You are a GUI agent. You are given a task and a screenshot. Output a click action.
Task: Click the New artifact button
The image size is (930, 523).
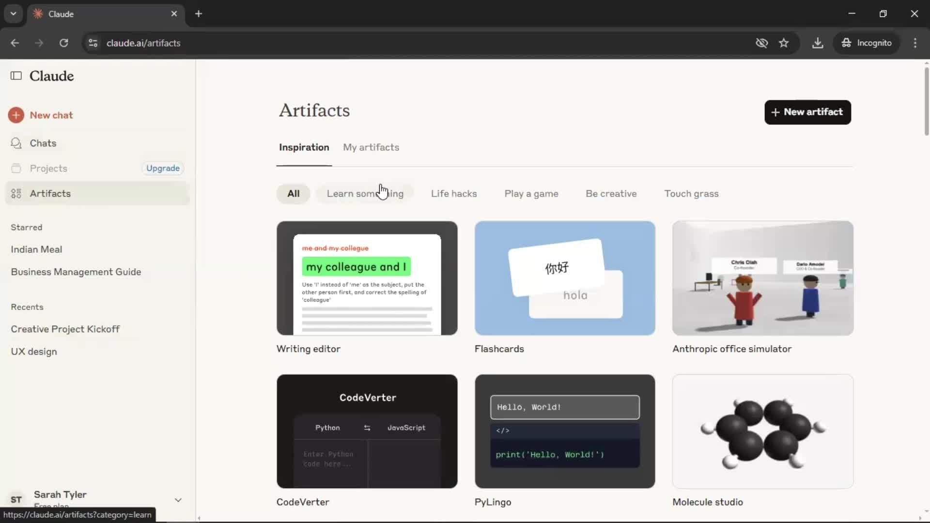pyautogui.click(x=807, y=112)
